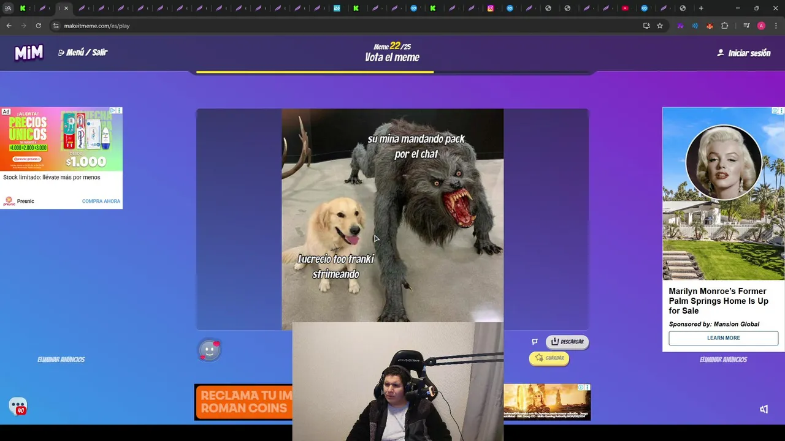Click the golden game ad image

[x=547, y=402]
